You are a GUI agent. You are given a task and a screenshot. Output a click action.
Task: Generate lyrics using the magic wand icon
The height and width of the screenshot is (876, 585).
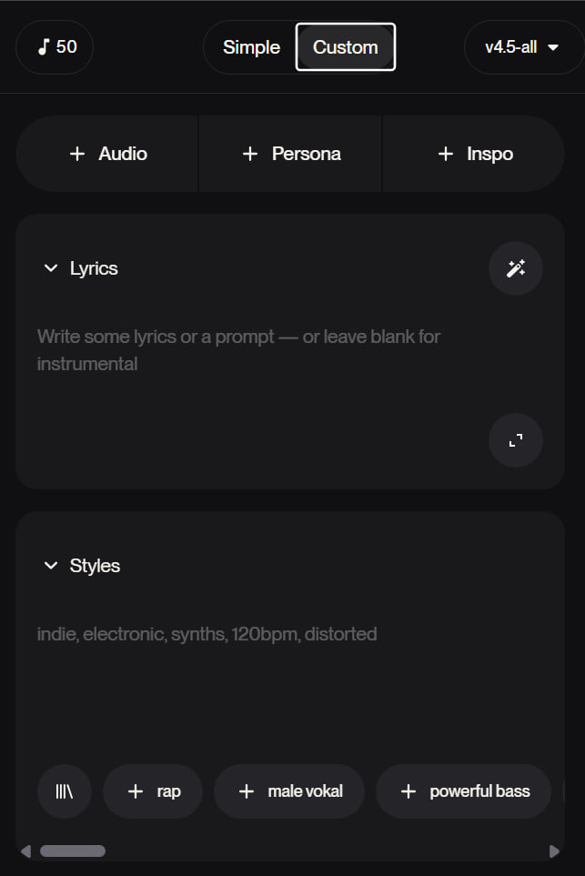516,268
